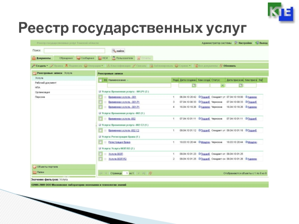Check row Временная услуга - 001.P1 dated 16.04.10
The height and width of the screenshot is (224, 299).
(x=101, y=107)
